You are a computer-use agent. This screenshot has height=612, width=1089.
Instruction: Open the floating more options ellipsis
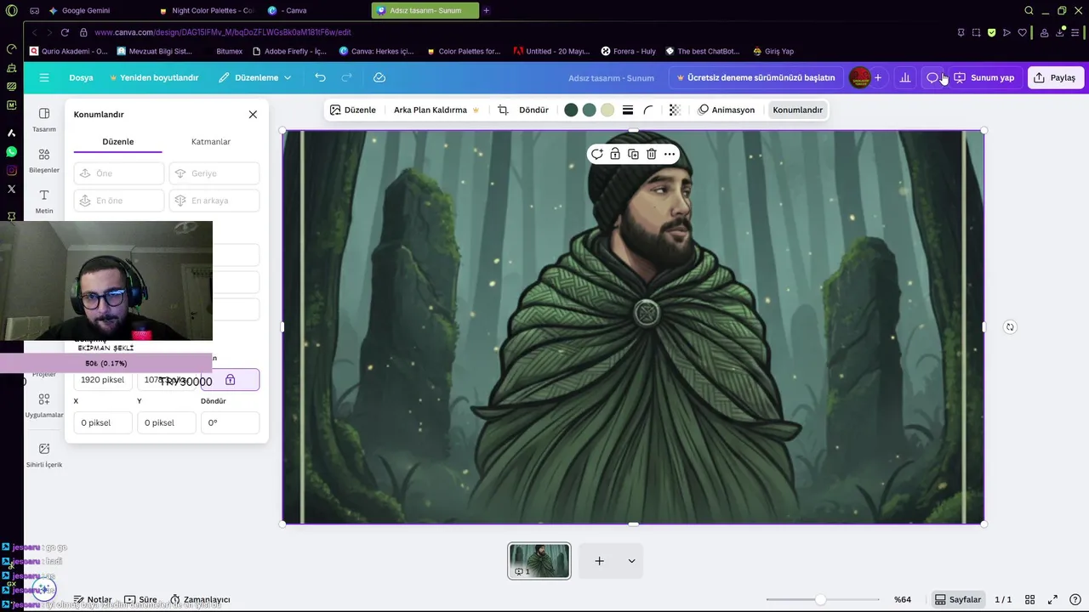tap(670, 154)
